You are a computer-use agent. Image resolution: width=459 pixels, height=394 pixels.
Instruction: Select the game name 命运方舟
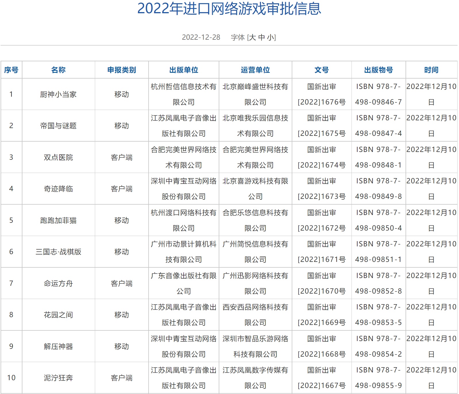coord(58,283)
